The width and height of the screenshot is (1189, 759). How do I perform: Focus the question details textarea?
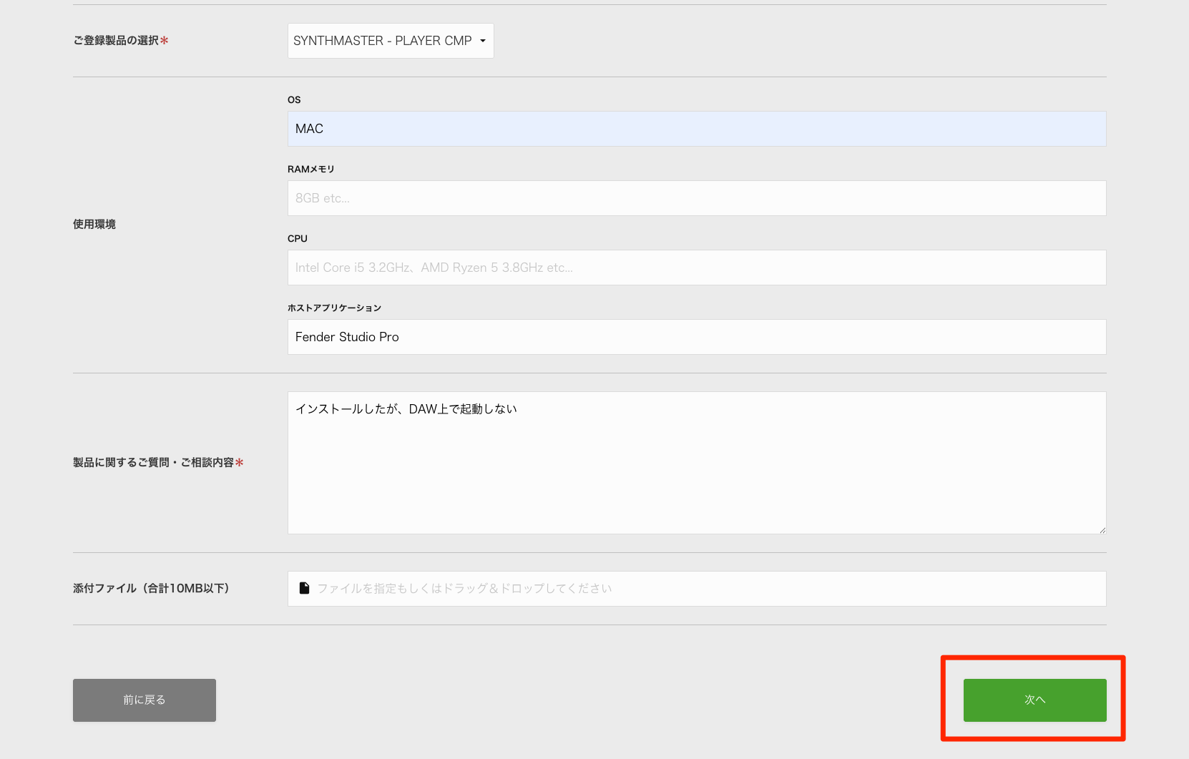coord(697,463)
